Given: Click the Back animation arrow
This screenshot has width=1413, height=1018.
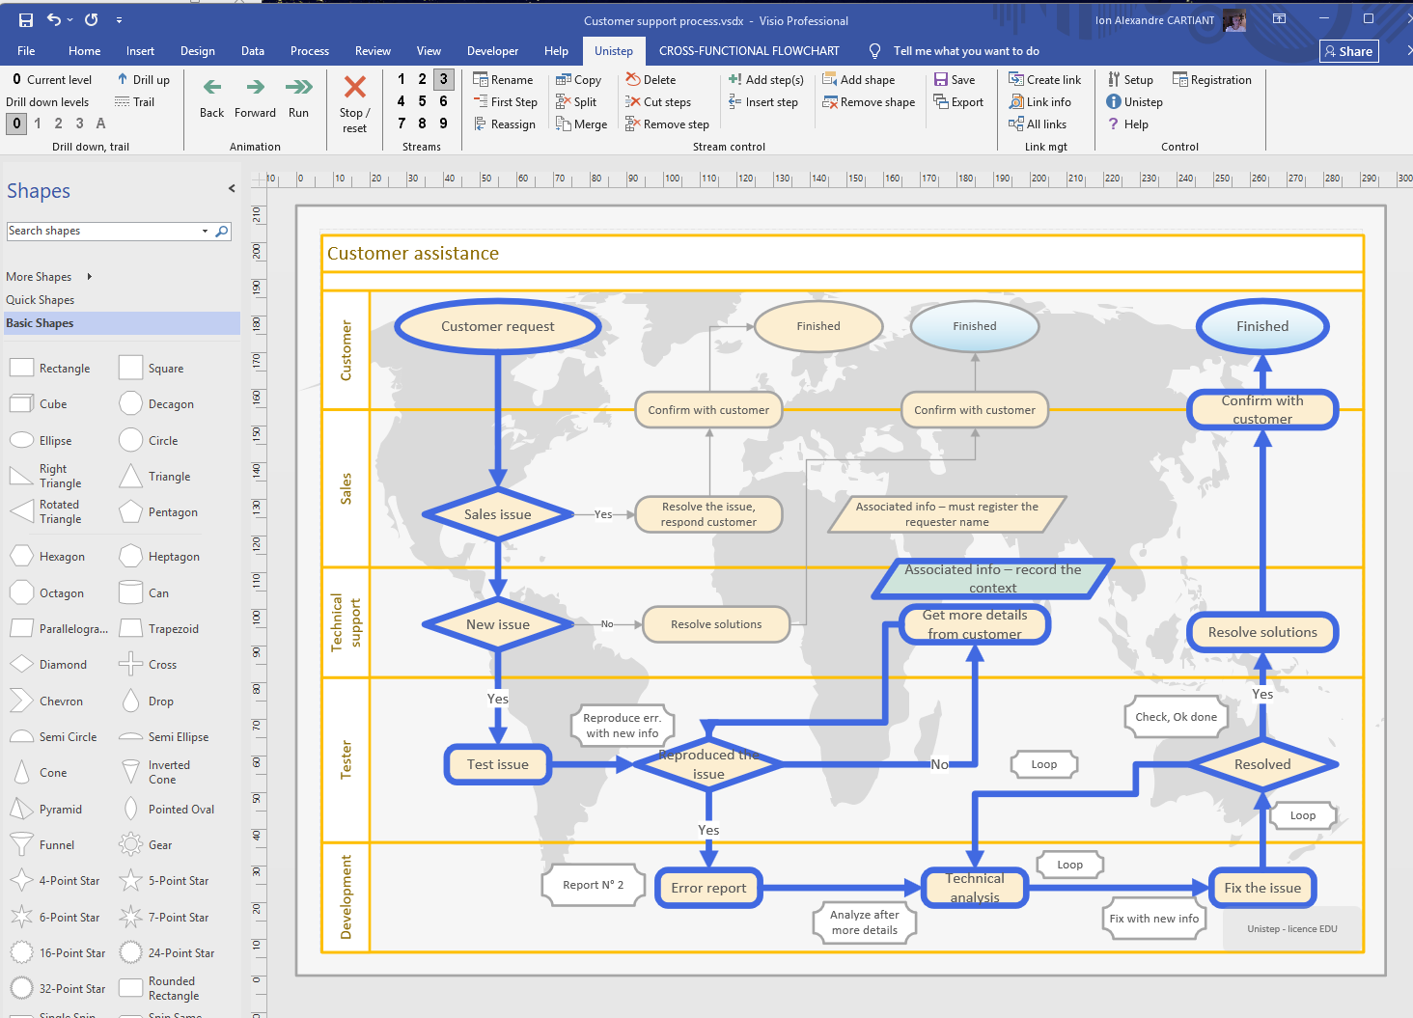Looking at the screenshot, I should [x=212, y=88].
